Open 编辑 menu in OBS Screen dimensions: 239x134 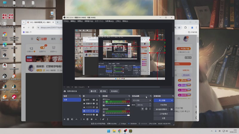73,21
